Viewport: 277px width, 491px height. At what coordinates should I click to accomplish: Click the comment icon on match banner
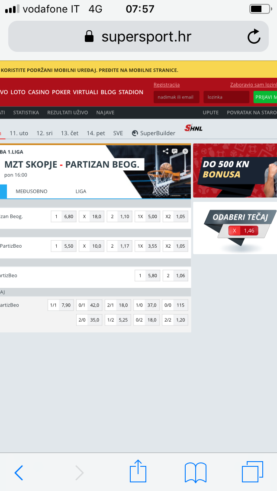(x=175, y=151)
